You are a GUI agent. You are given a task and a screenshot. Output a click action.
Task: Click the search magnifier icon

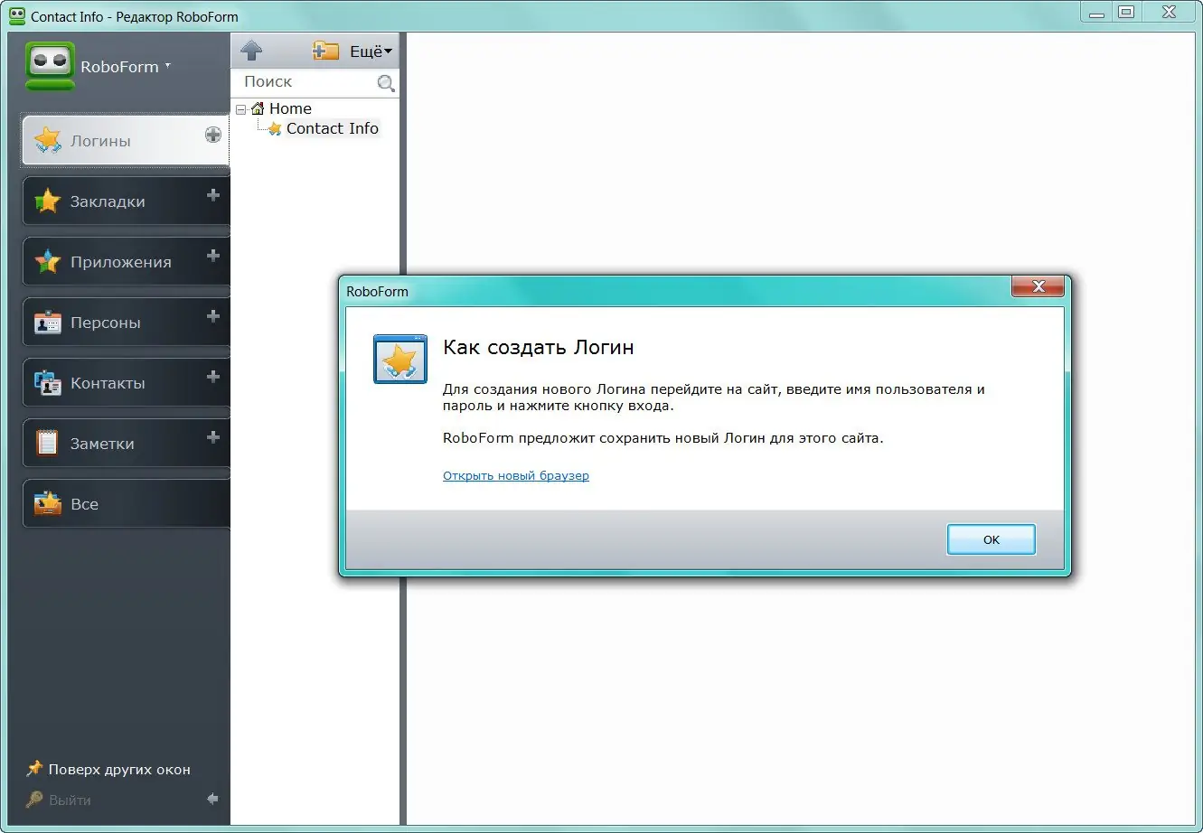click(x=386, y=83)
